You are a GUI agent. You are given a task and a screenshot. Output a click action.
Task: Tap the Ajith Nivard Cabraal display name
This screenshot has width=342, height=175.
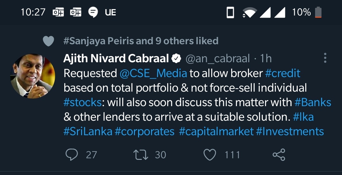point(116,58)
